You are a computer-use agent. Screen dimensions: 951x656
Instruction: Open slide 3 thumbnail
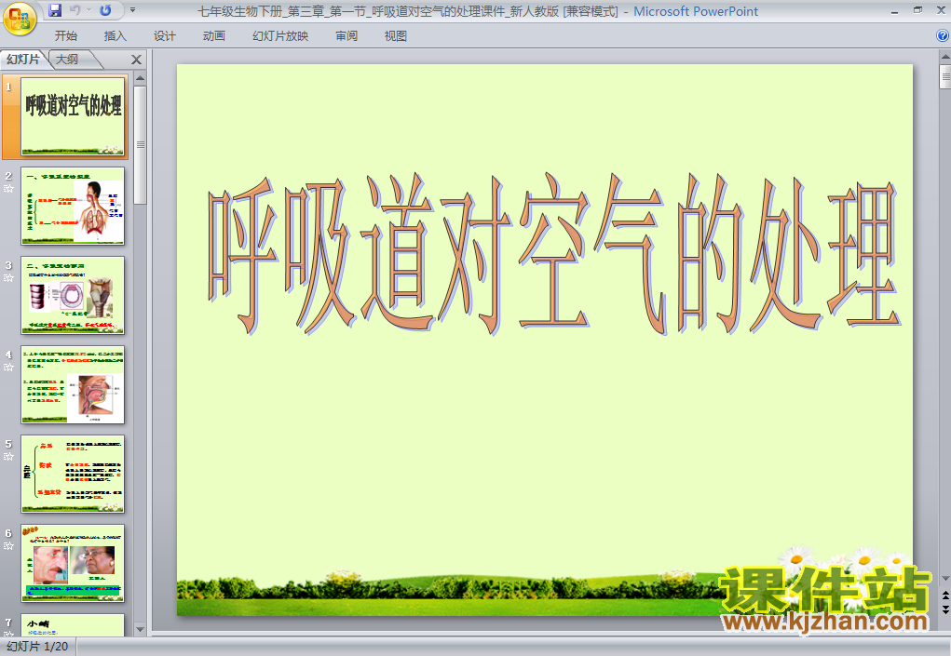(x=73, y=295)
